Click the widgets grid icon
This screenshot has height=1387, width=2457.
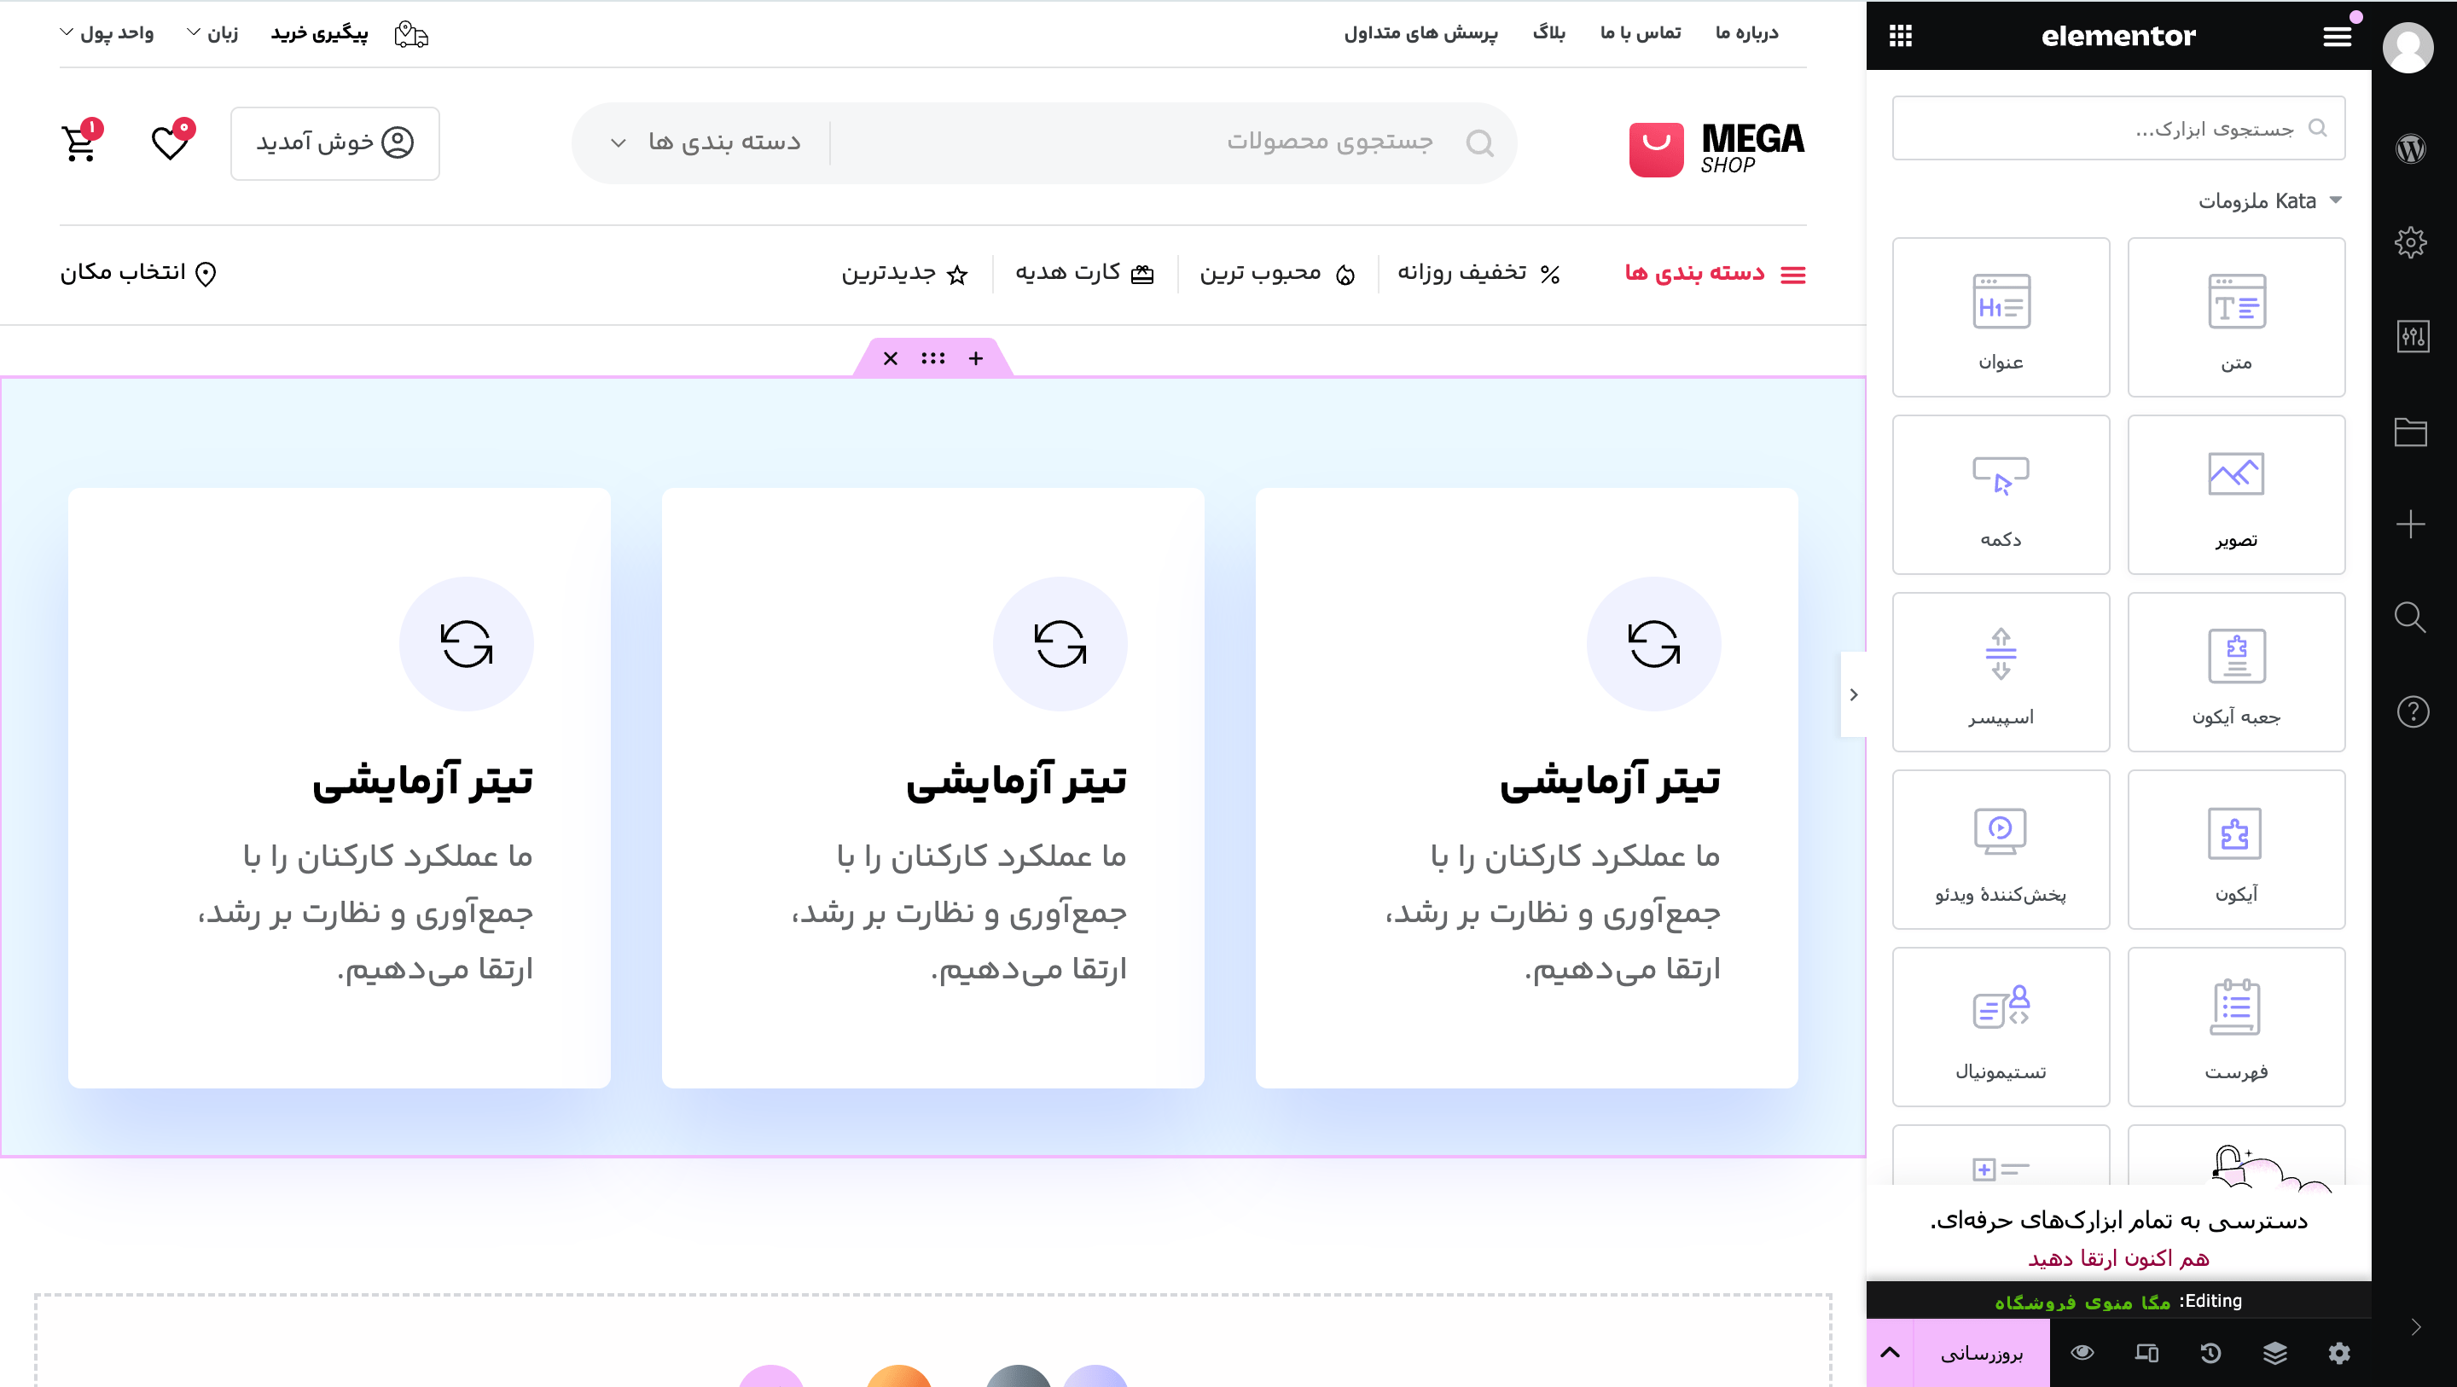click(x=1900, y=36)
